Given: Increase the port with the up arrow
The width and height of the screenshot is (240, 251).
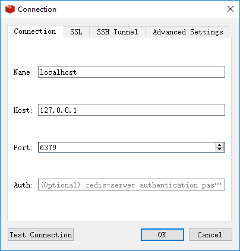Looking at the screenshot, I should point(219,145).
